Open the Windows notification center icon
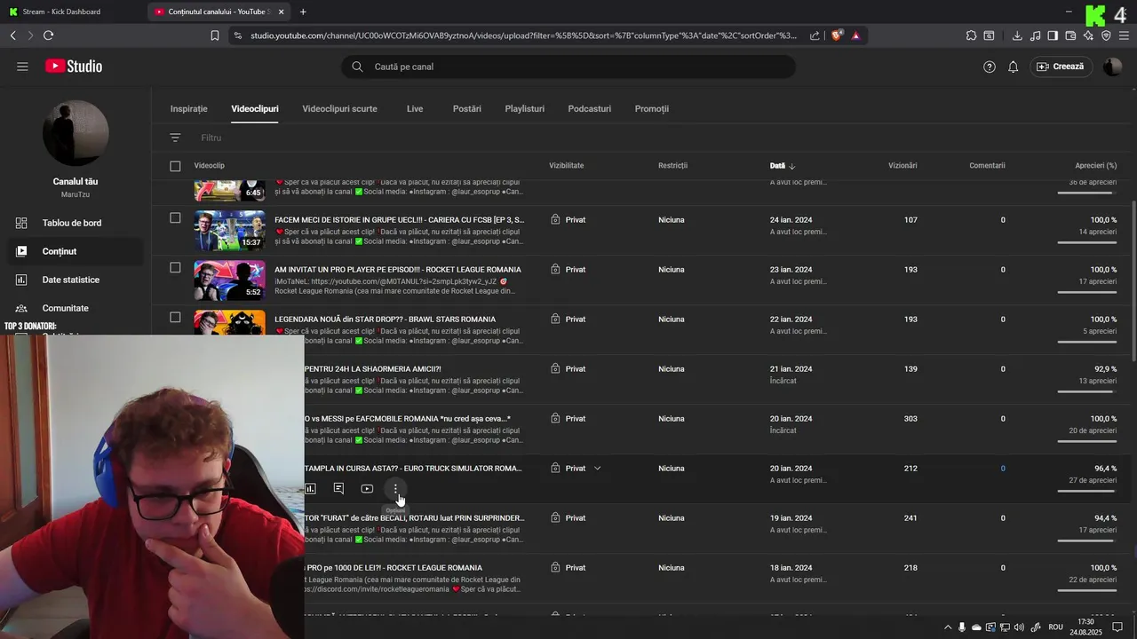Image resolution: width=1137 pixels, height=639 pixels. [1117, 627]
